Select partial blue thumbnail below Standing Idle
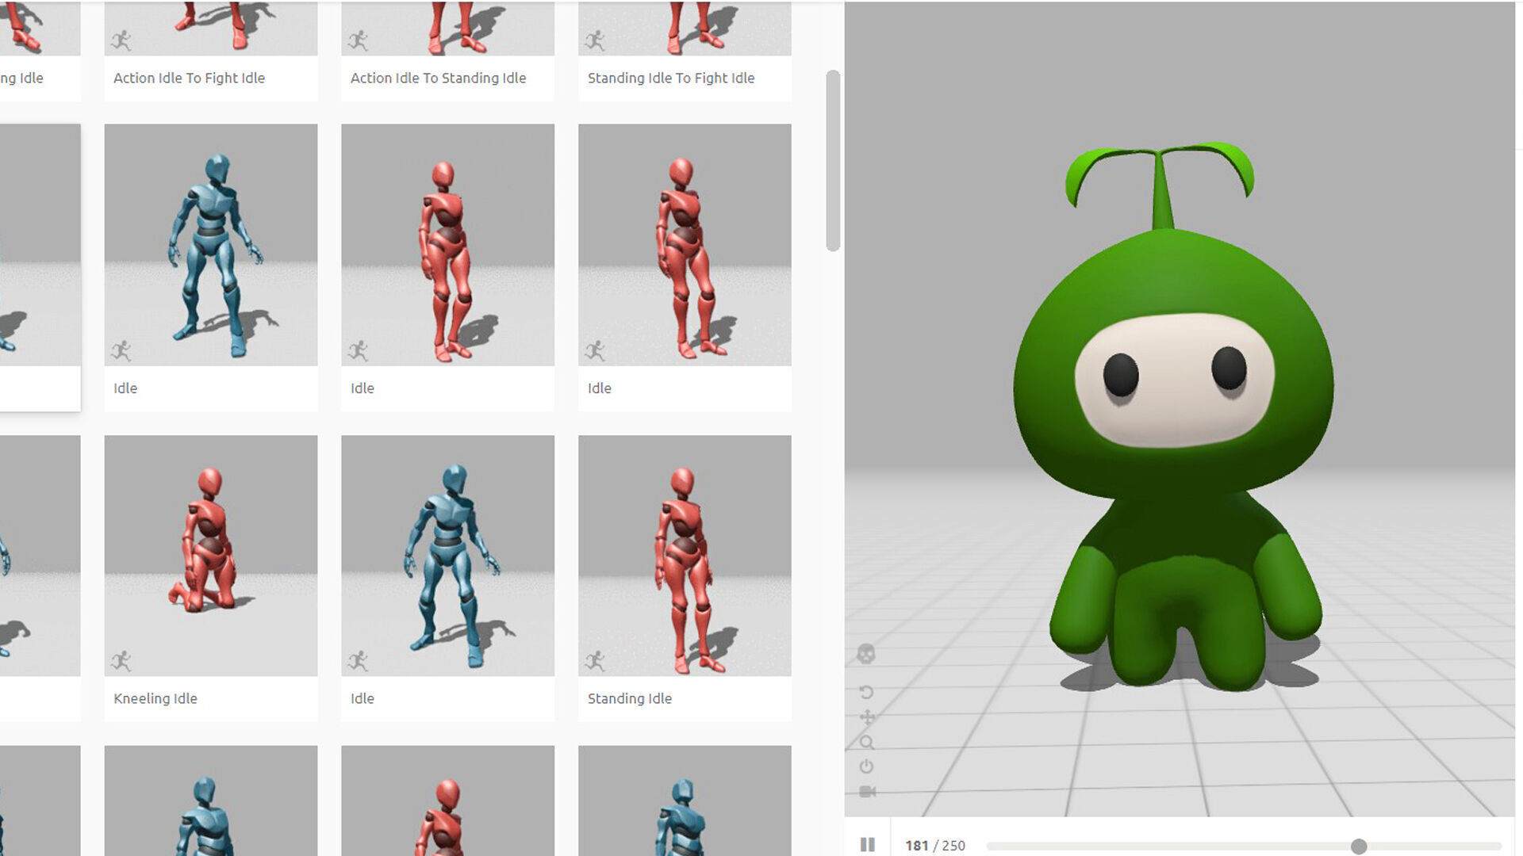 (685, 801)
